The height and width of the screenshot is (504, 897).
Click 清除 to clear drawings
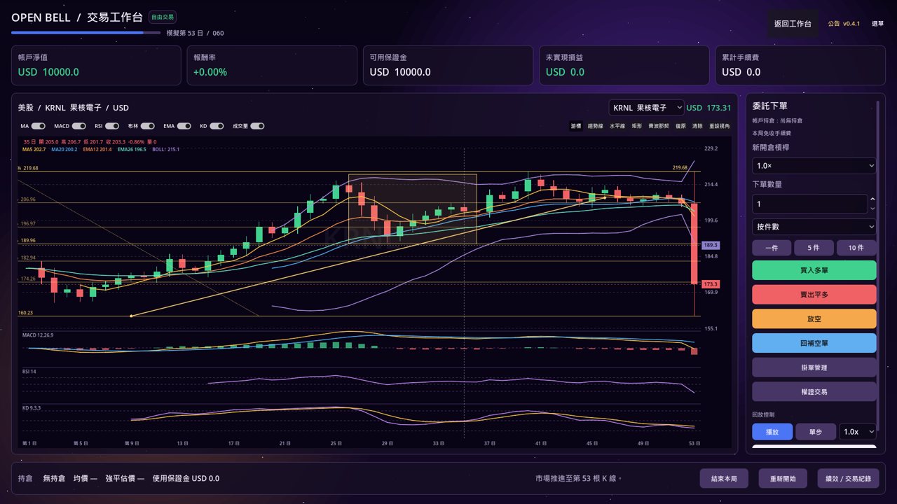tap(697, 126)
